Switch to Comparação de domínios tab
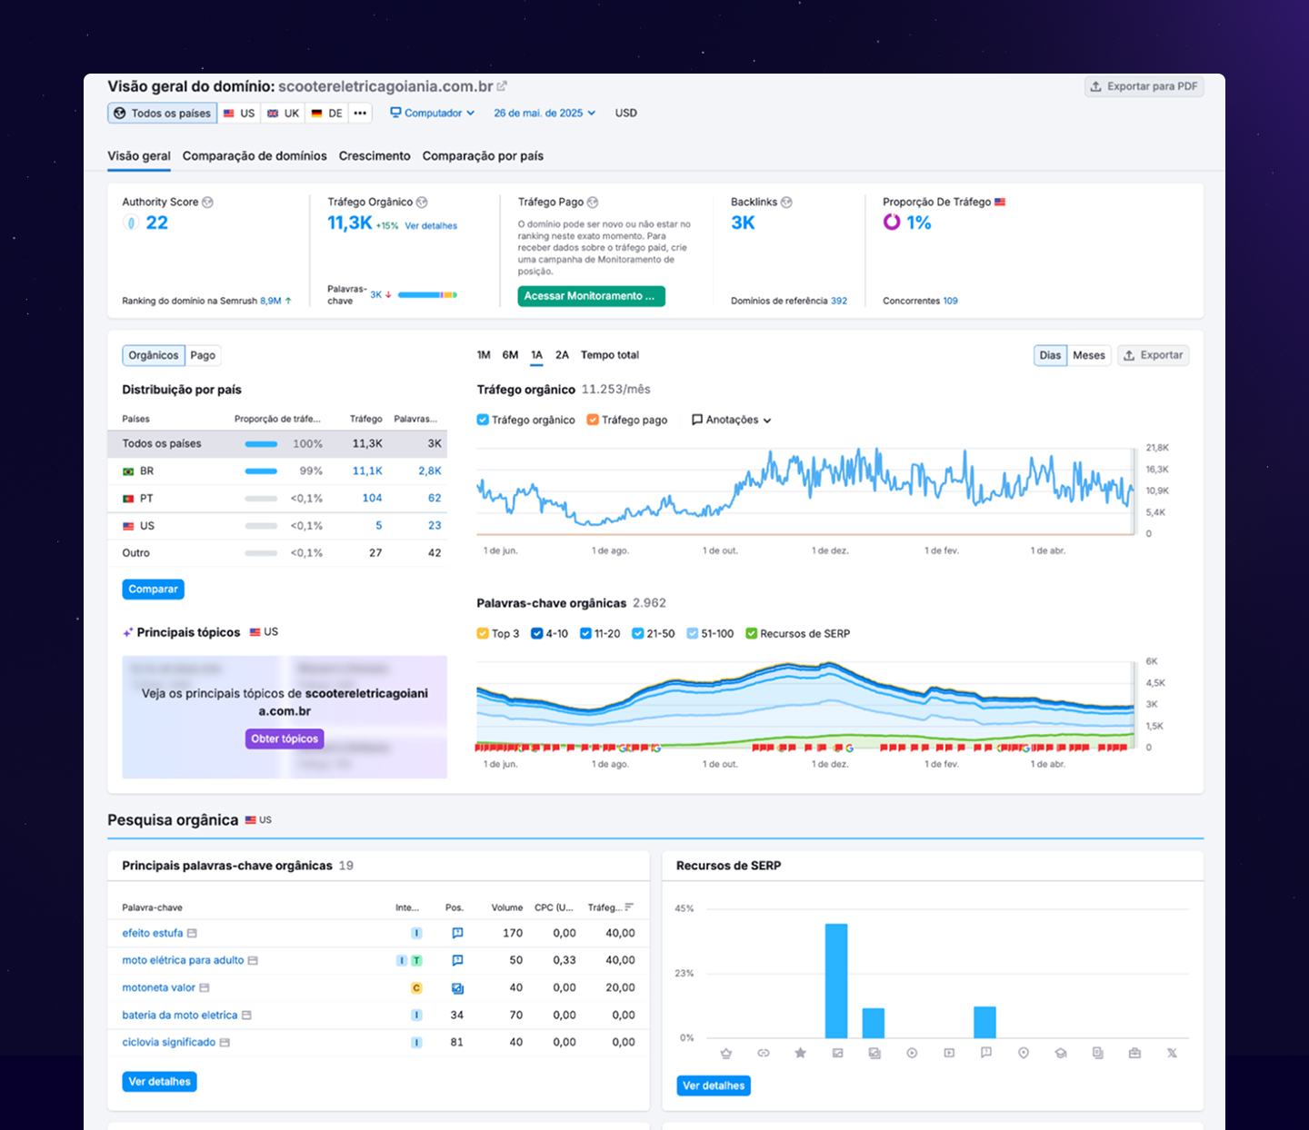The image size is (1309, 1130). (255, 156)
